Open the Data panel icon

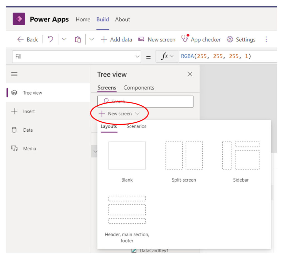[x=14, y=130]
